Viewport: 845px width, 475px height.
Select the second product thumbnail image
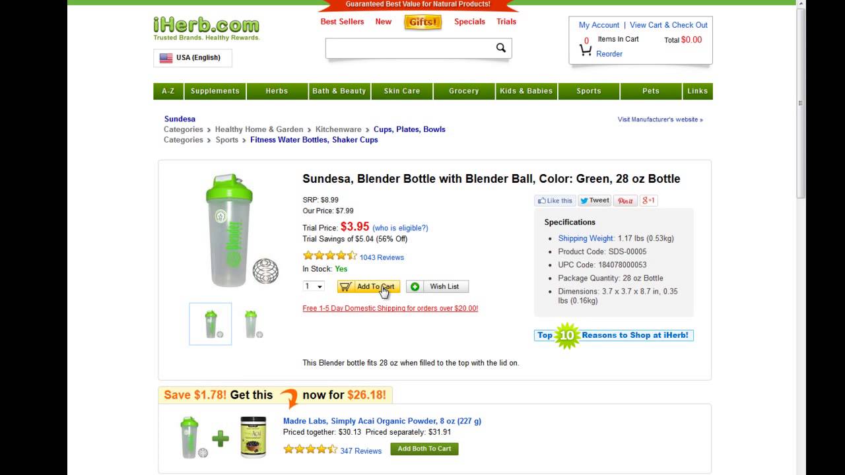coord(252,324)
